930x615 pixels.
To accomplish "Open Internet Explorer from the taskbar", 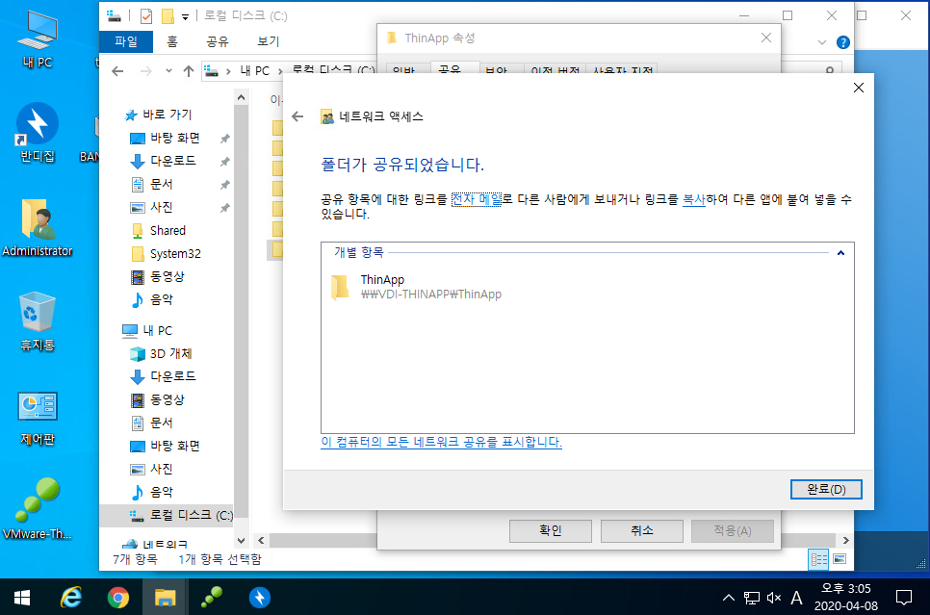I will [x=71, y=598].
